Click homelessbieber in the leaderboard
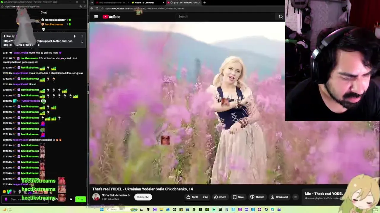 click(x=55, y=20)
